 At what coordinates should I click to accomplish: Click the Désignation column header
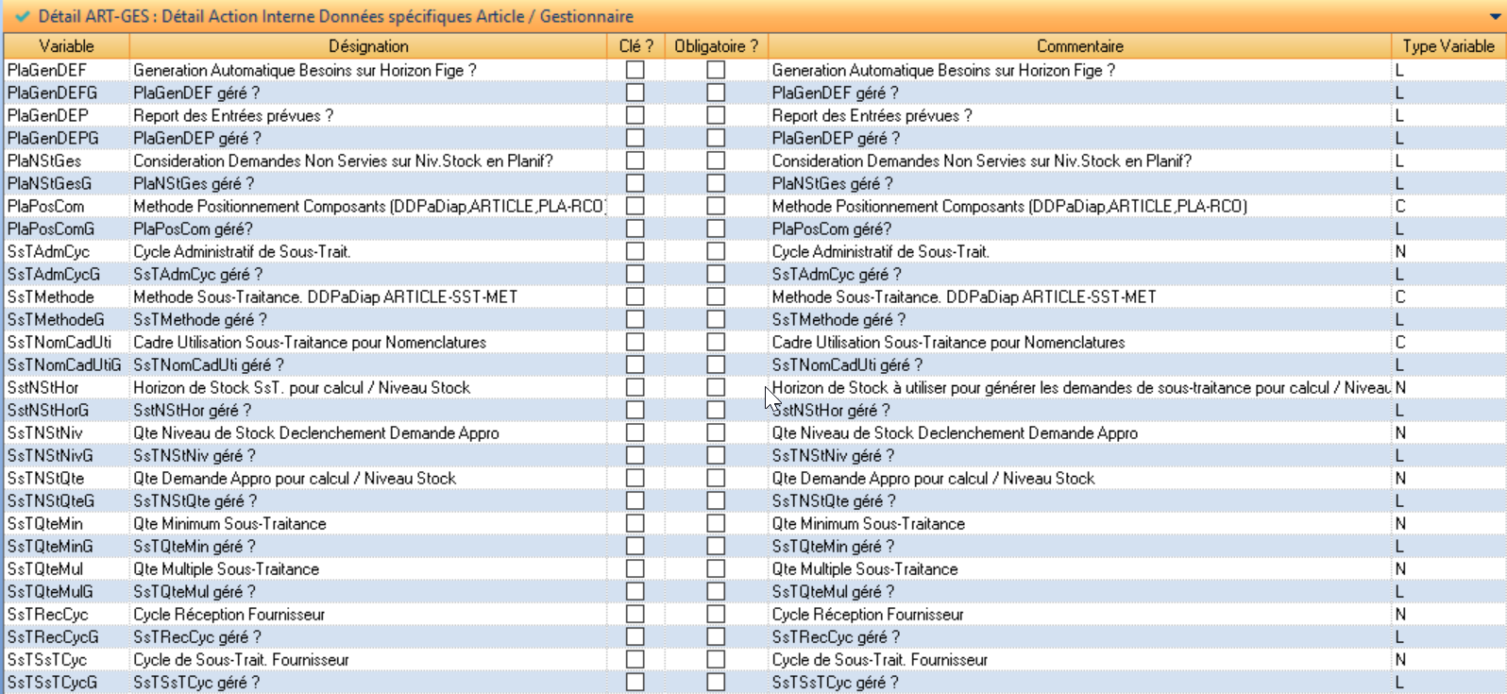coord(368,46)
